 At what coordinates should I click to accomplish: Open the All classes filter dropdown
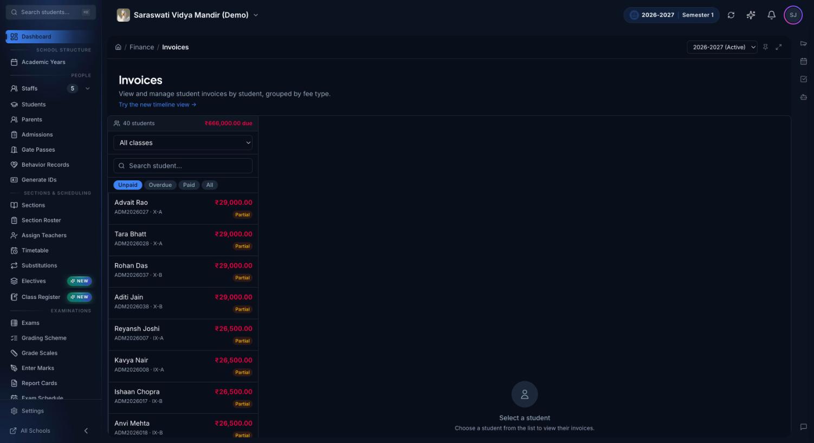pos(183,142)
